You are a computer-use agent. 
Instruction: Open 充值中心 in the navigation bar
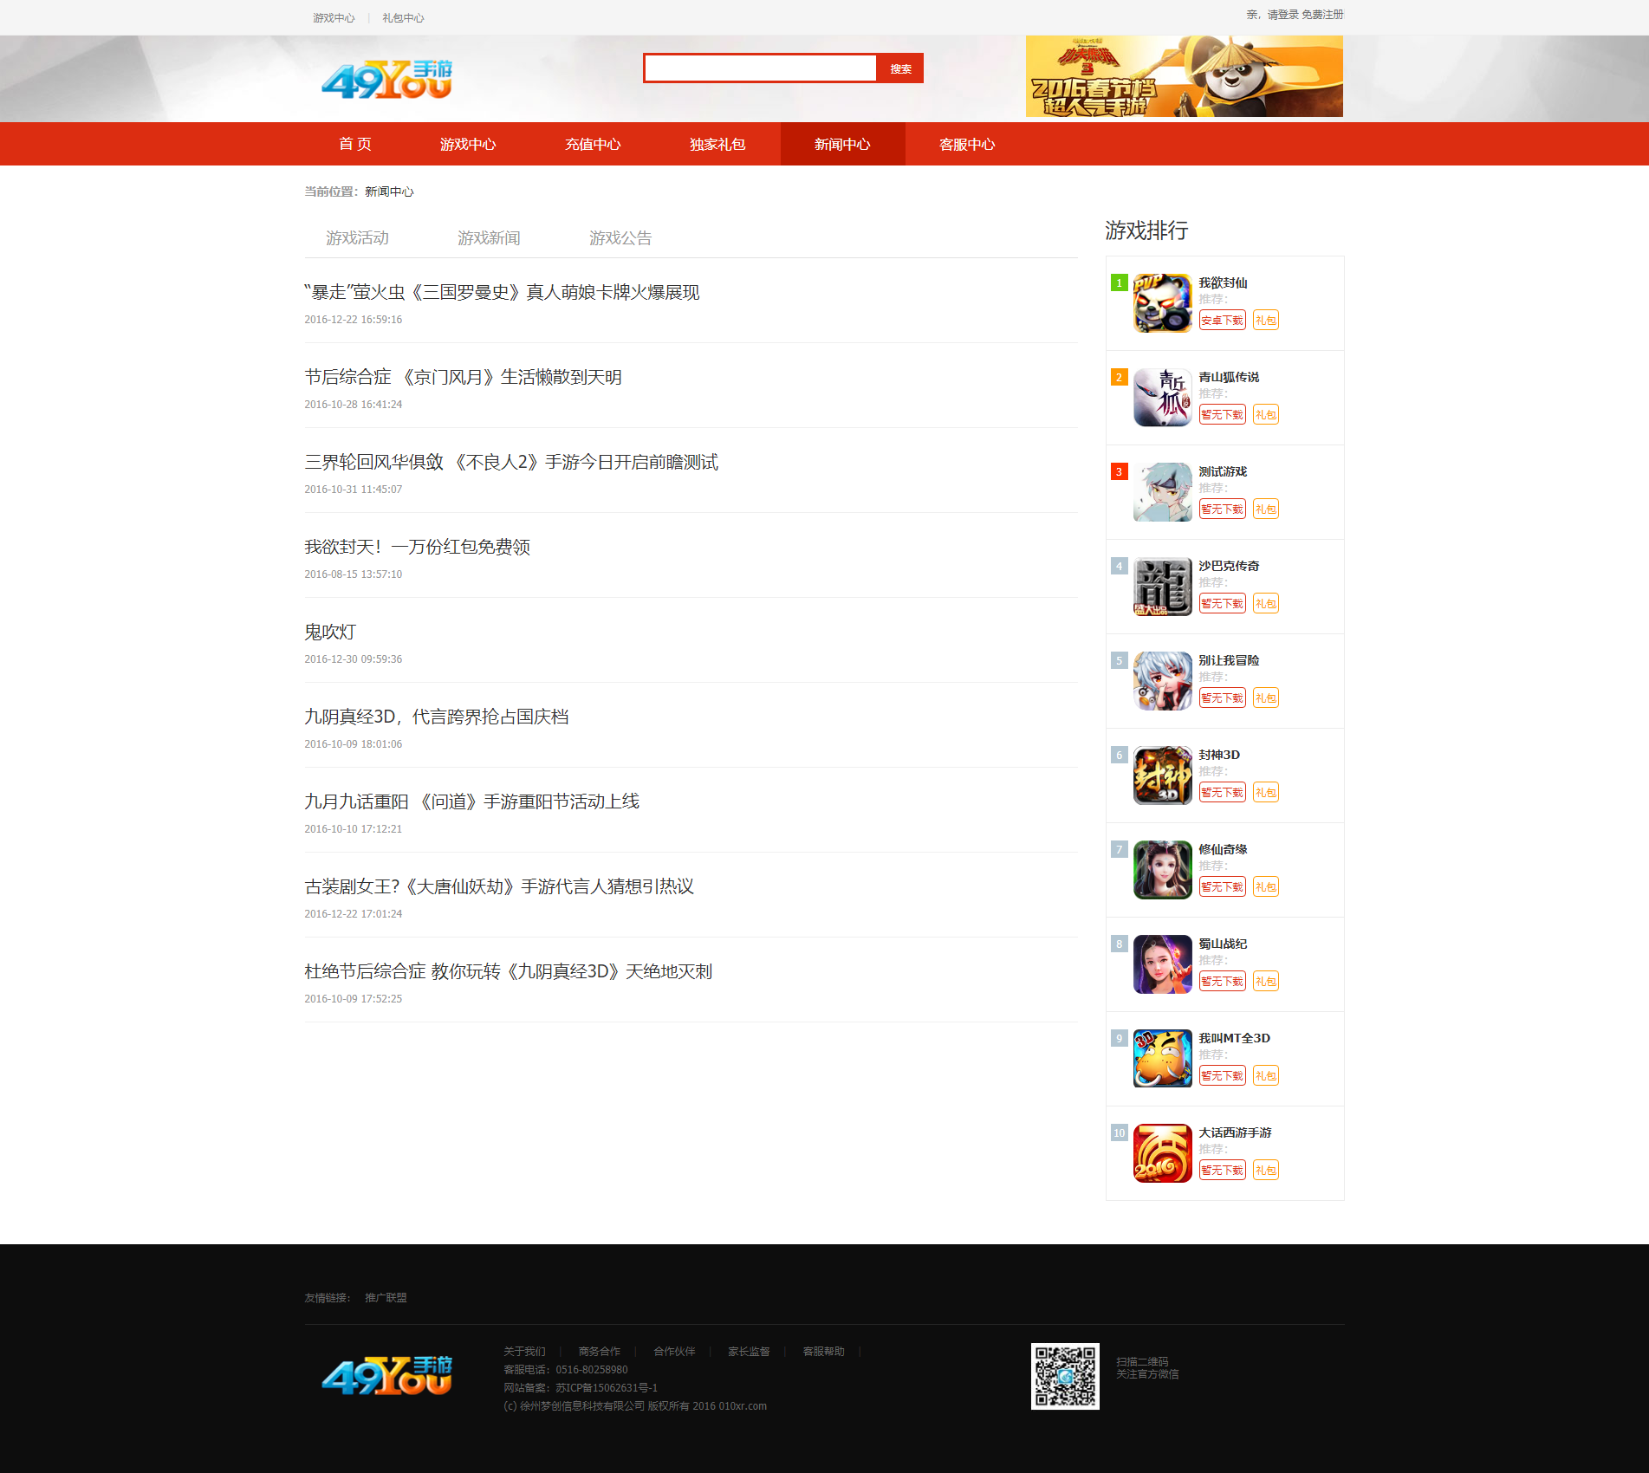coord(593,145)
